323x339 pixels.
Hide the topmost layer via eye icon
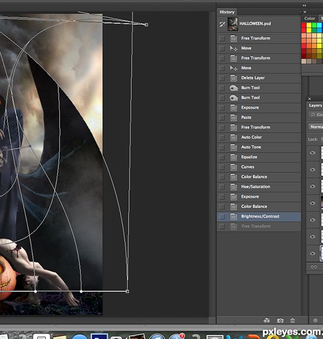tap(313, 153)
